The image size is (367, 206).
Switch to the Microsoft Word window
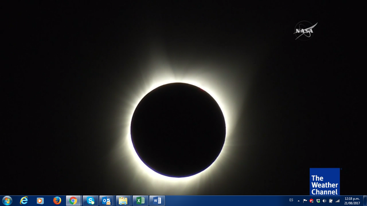[157, 201]
